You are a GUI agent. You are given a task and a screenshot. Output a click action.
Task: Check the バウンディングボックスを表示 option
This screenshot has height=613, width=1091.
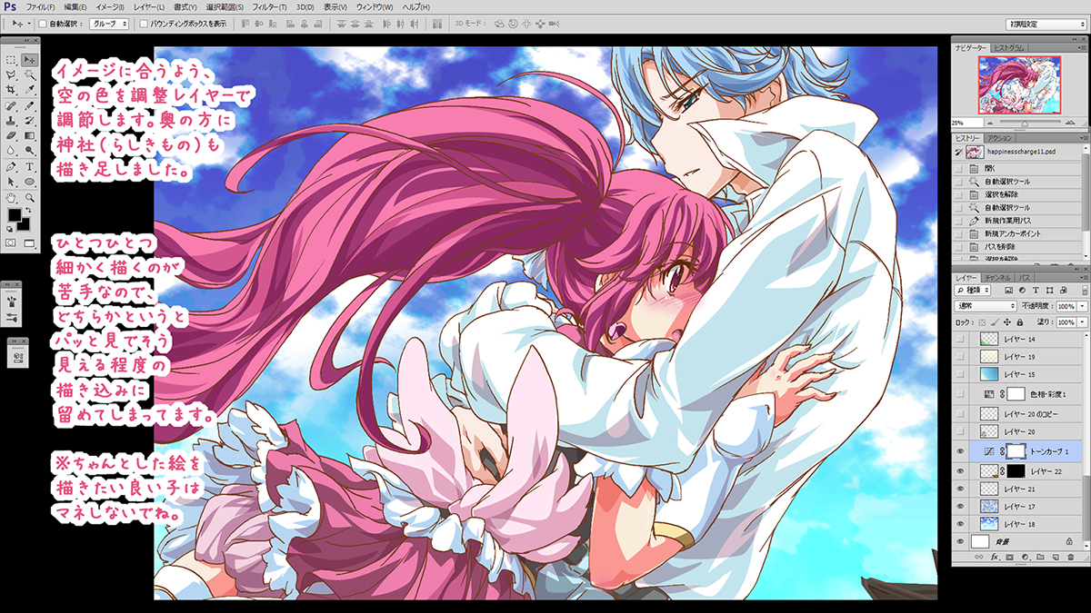(144, 23)
